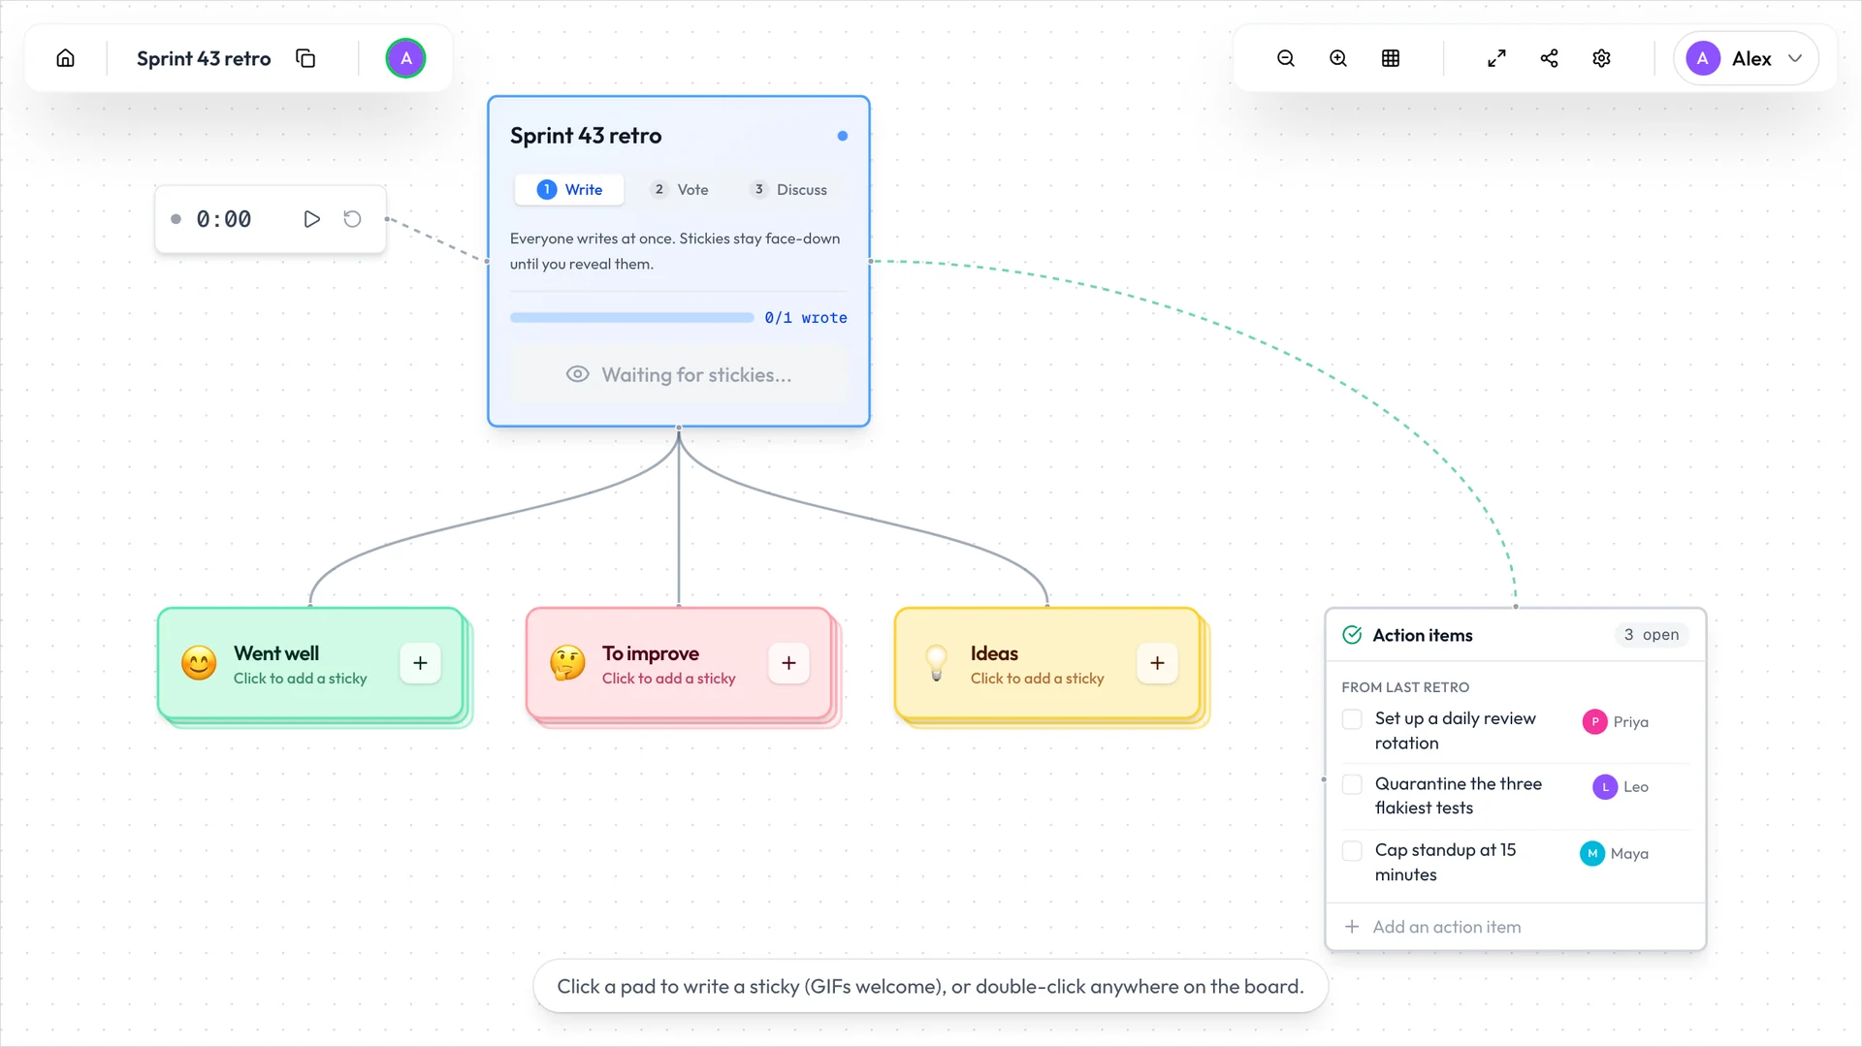
Task: Click Maya assignee avatar
Action: coord(1592,854)
